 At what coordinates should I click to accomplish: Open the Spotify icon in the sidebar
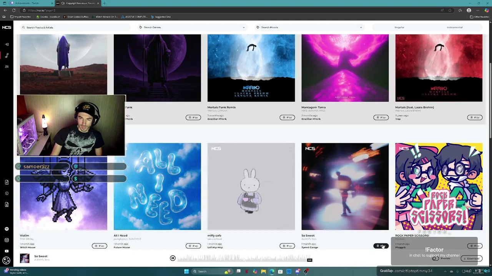[7, 229]
